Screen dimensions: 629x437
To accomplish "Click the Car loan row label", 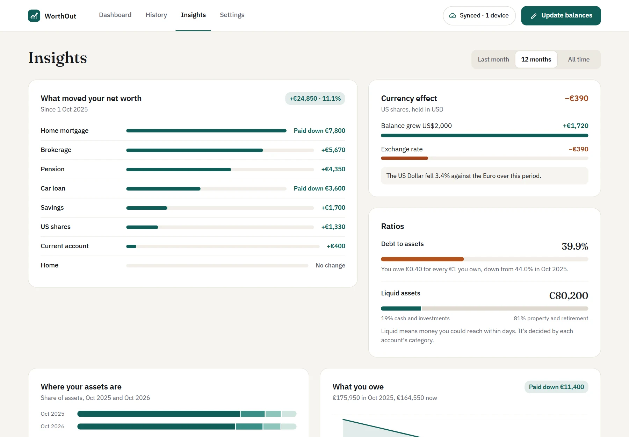I will [x=53, y=188].
